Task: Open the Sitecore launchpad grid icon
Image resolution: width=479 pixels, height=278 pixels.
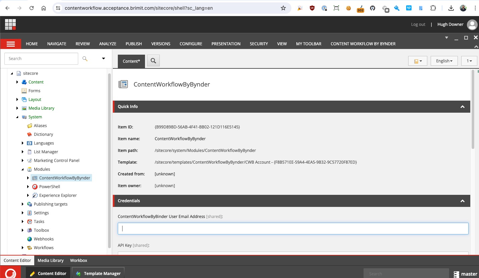Action: (x=10, y=24)
